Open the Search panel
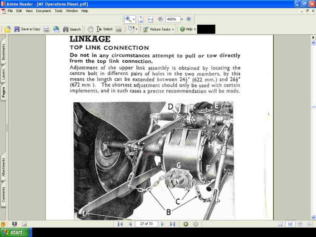 [71, 29]
